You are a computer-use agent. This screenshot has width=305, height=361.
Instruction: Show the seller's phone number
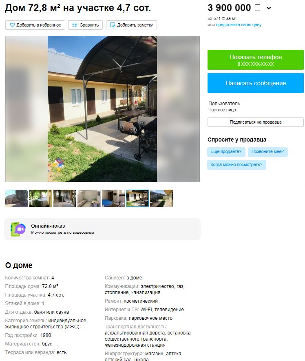click(256, 60)
